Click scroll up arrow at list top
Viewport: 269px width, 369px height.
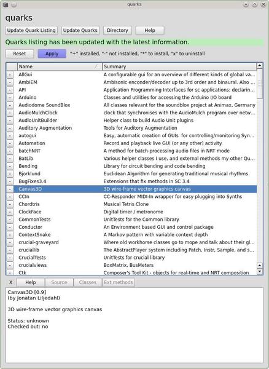click(260, 65)
